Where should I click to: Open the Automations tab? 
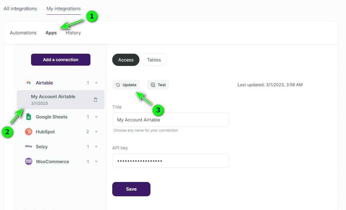click(x=23, y=33)
